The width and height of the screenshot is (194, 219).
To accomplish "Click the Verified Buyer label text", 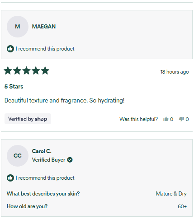I will [x=49, y=160].
